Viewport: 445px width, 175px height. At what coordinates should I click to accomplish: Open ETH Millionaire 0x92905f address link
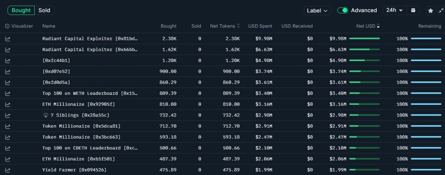[x=79, y=104]
